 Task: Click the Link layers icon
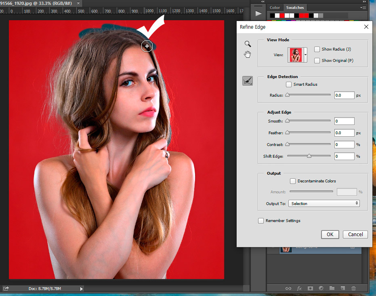click(288, 288)
